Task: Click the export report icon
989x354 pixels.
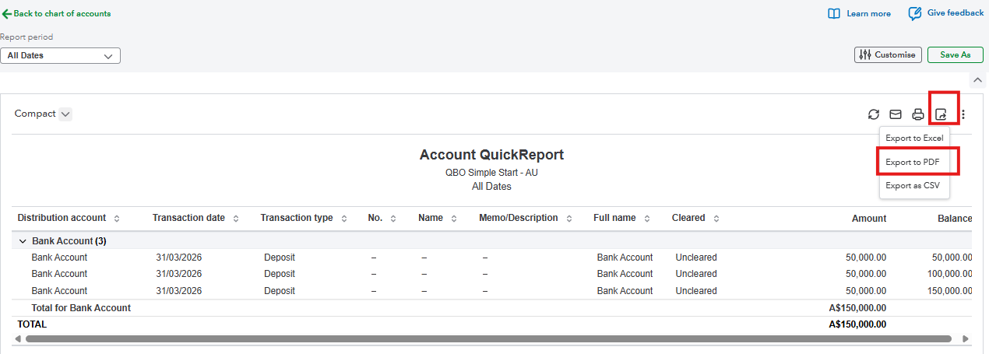Action: point(941,114)
